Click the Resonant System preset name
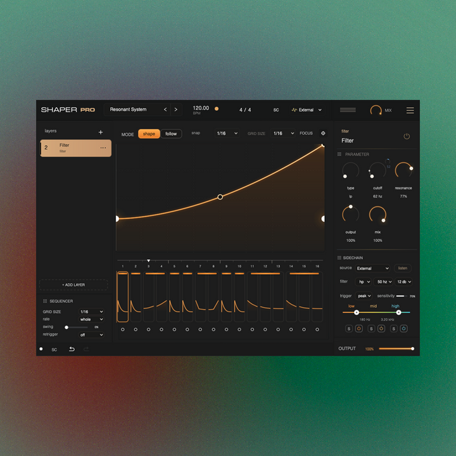Image resolution: width=456 pixels, height=456 pixels. (x=128, y=110)
